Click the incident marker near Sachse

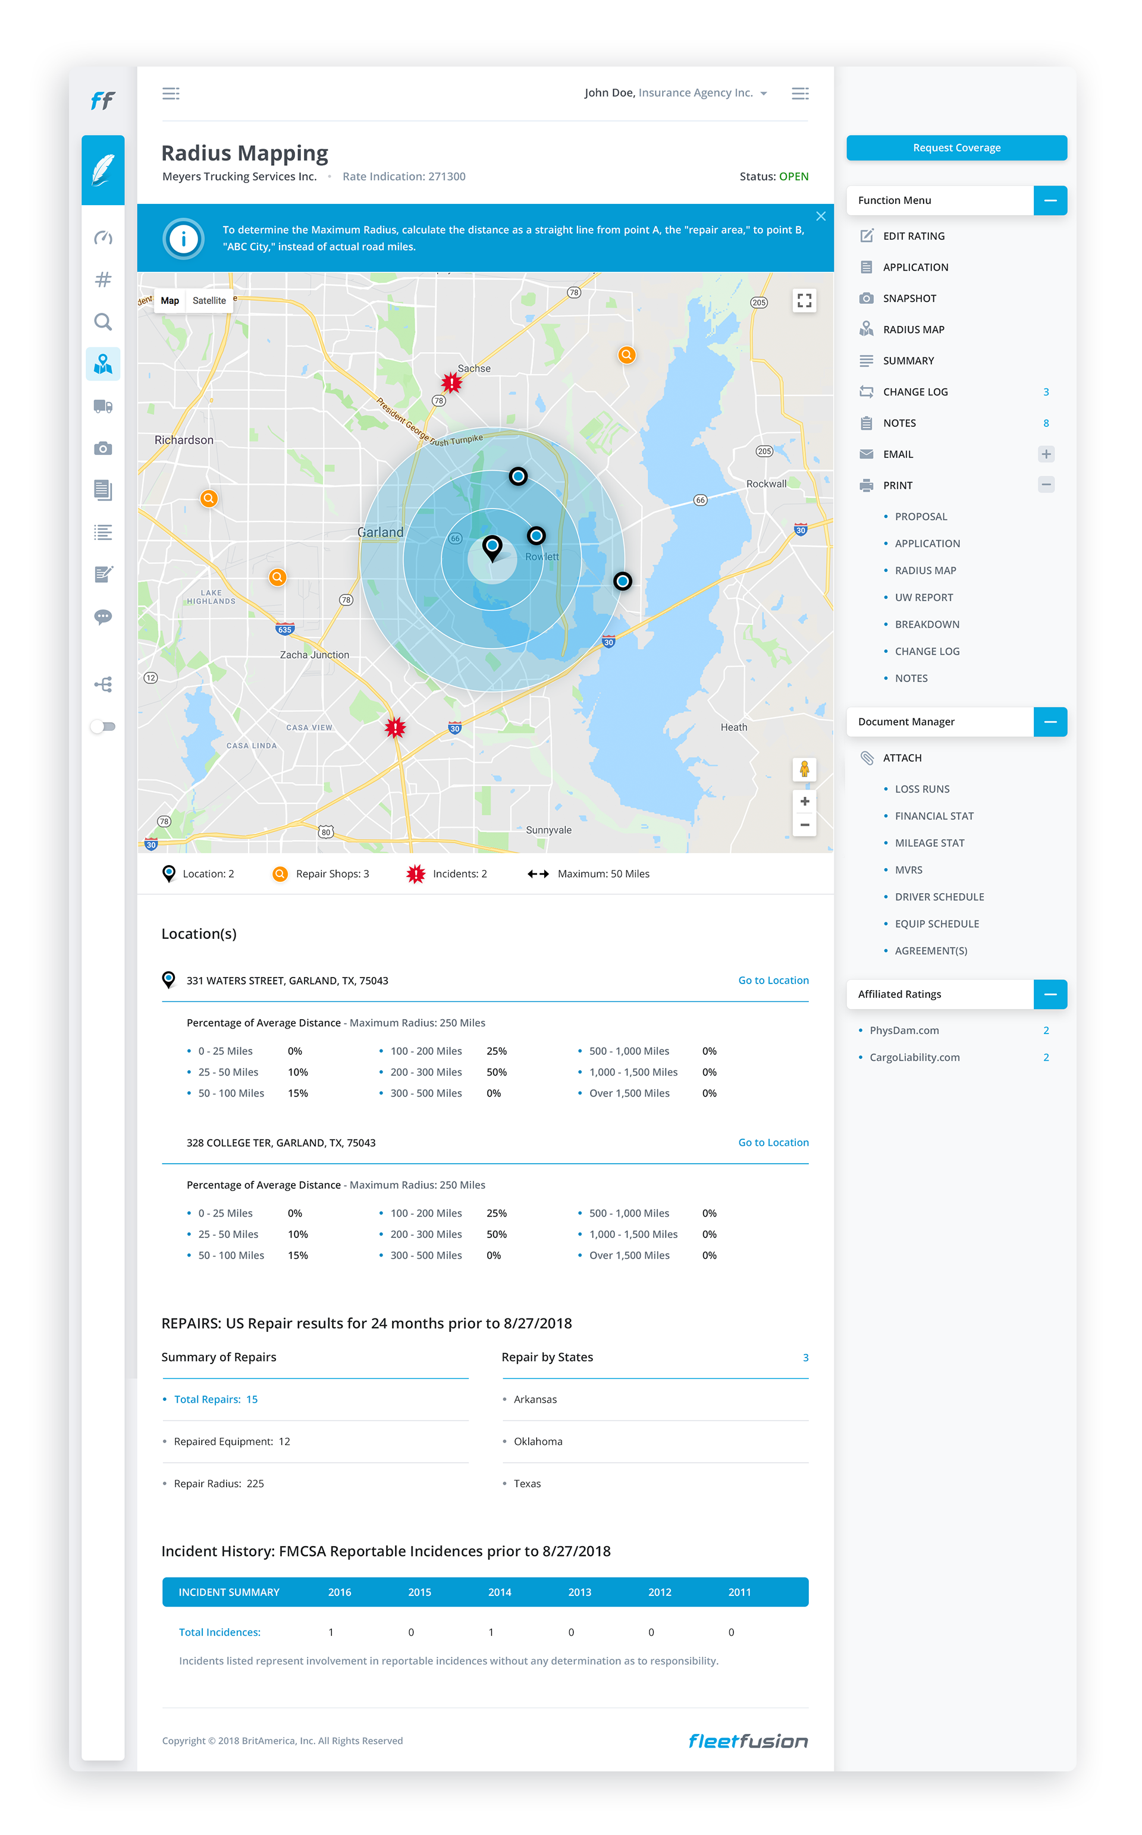point(451,383)
